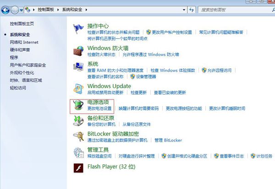Click the Flash Player icon
This screenshot has height=189, width=275.
tap(78, 168)
